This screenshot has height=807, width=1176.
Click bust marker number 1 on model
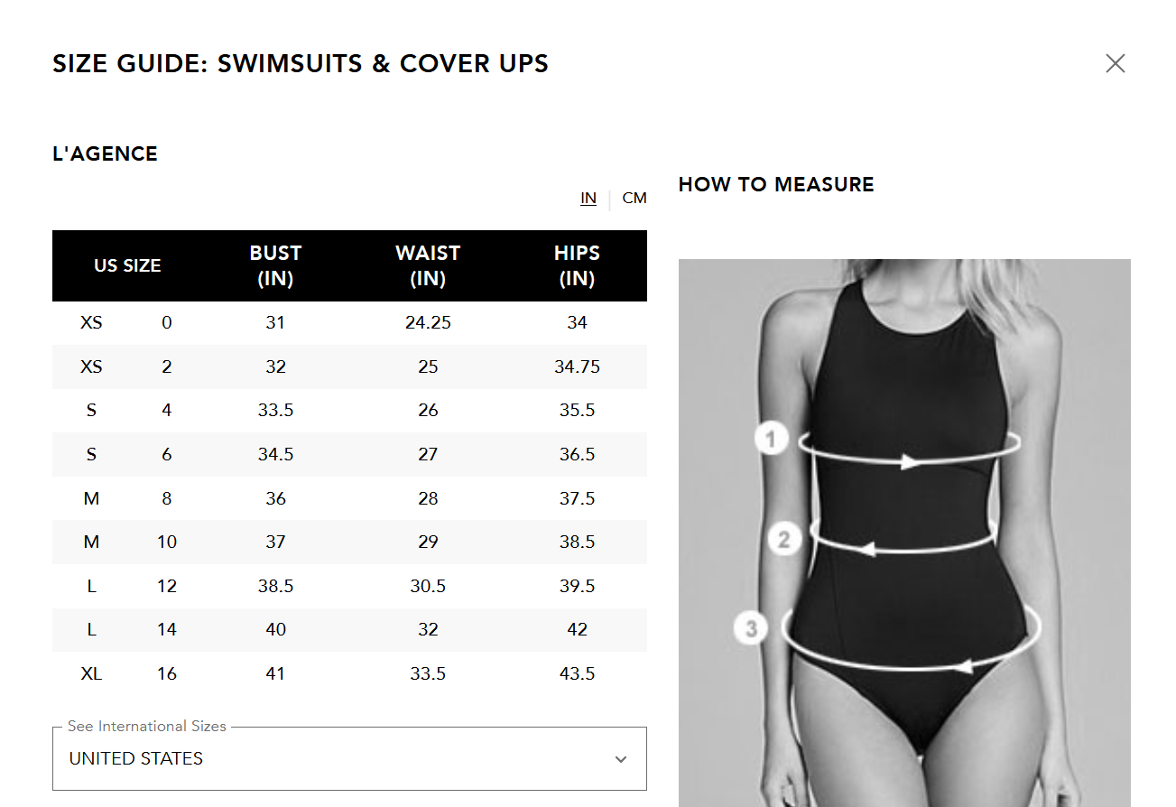(x=772, y=440)
